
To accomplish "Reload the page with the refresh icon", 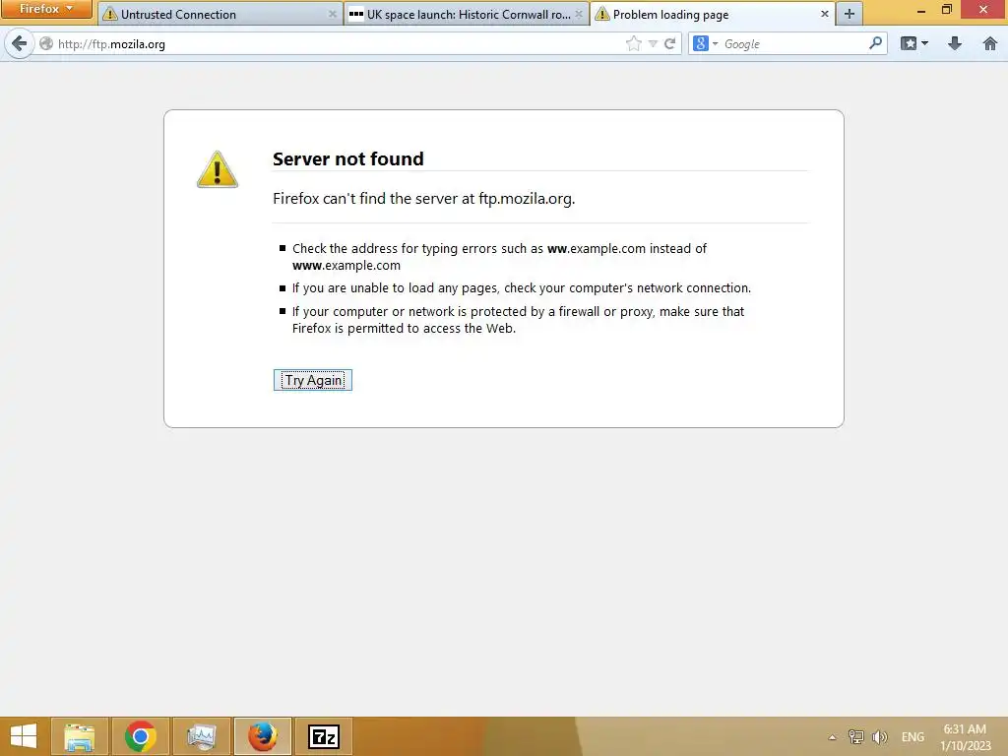I will 669,43.
